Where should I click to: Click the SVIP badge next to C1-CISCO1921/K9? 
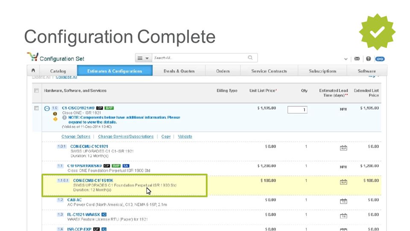[109, 108]
